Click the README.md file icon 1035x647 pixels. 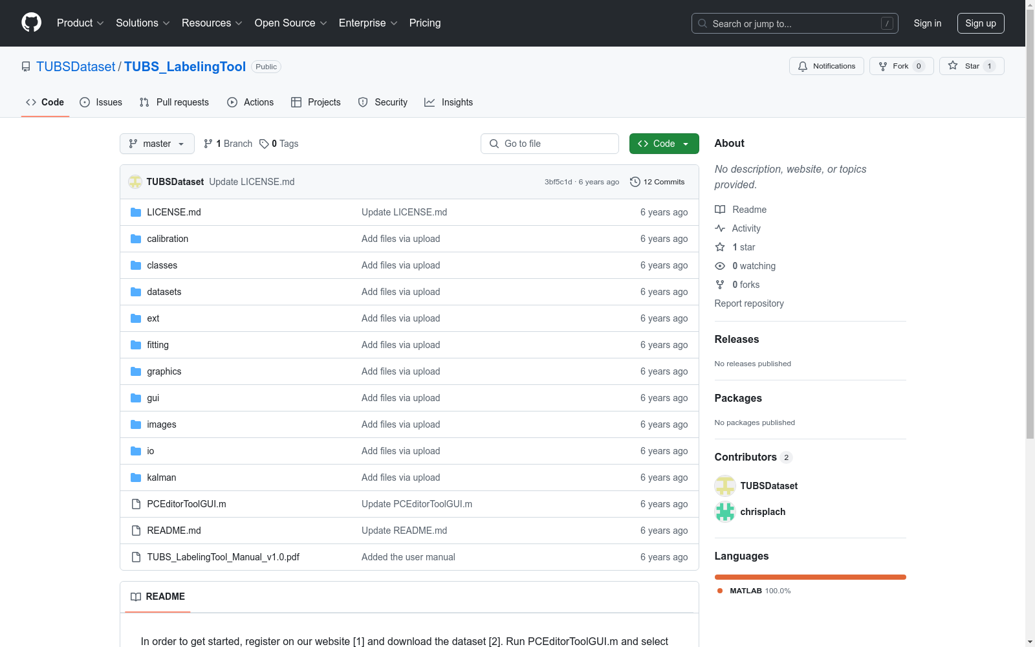click(x=136, y=531)
